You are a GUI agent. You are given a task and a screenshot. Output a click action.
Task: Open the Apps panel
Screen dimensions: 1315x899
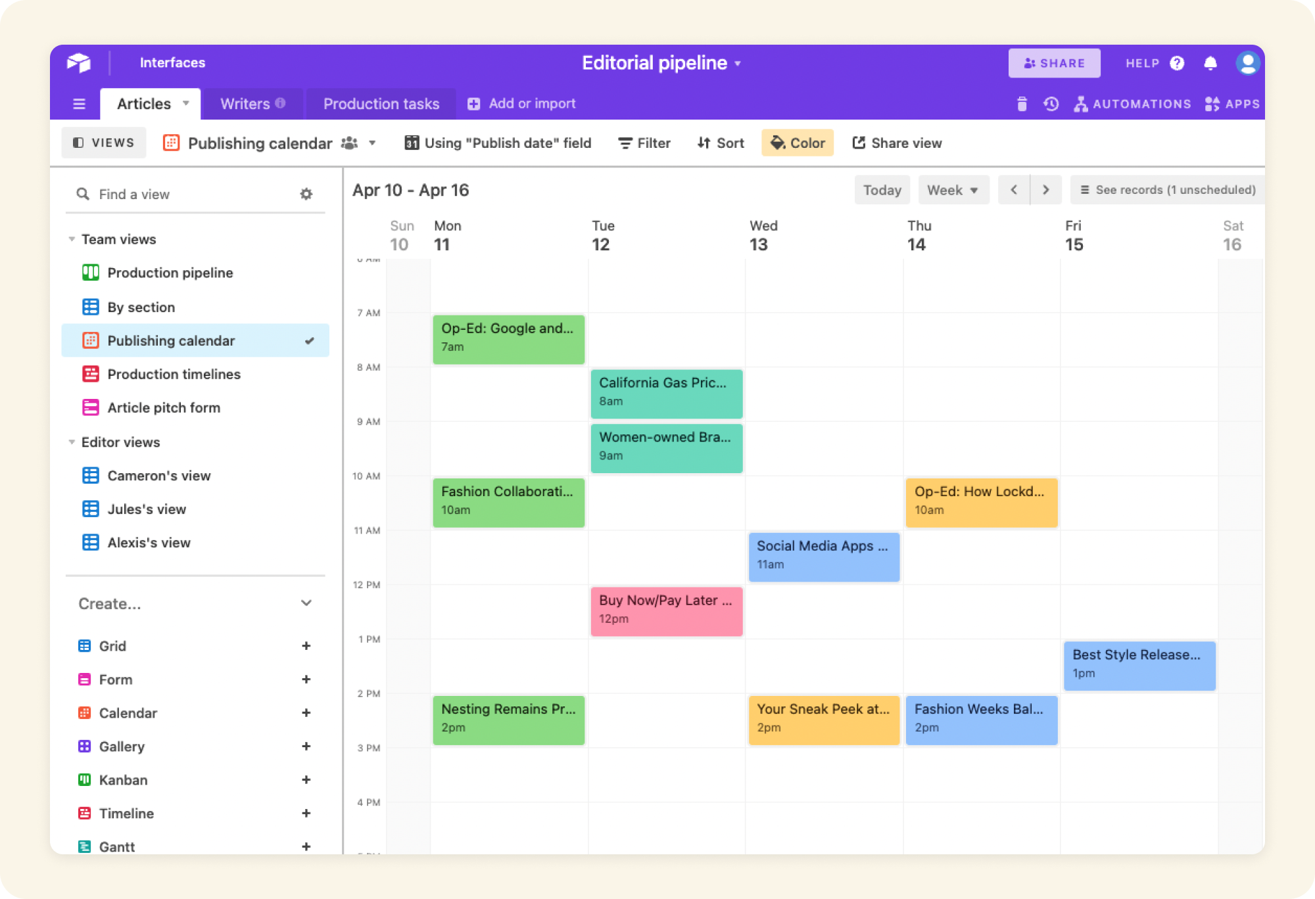click(x=1232, y=104)
